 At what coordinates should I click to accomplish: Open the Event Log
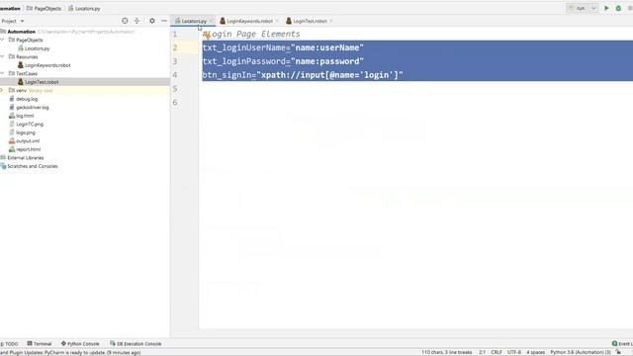[622, 344]
